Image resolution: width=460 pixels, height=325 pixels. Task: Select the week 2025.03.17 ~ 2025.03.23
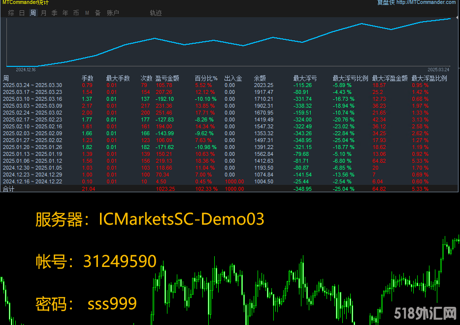229,92
